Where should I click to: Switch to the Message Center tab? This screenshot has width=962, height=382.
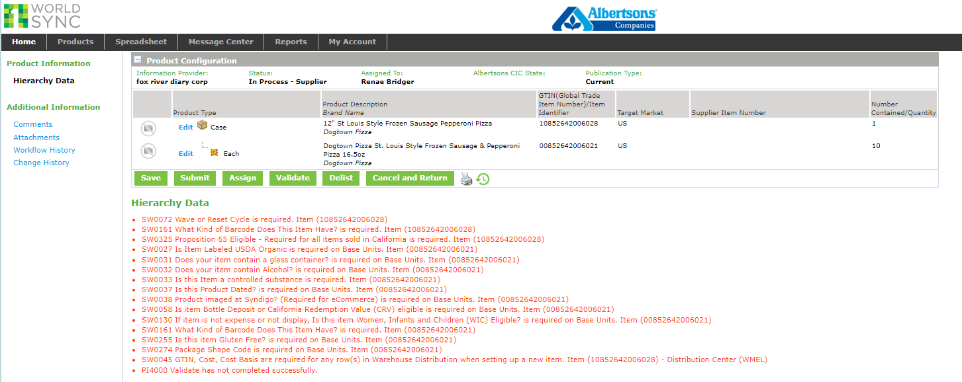220,42
